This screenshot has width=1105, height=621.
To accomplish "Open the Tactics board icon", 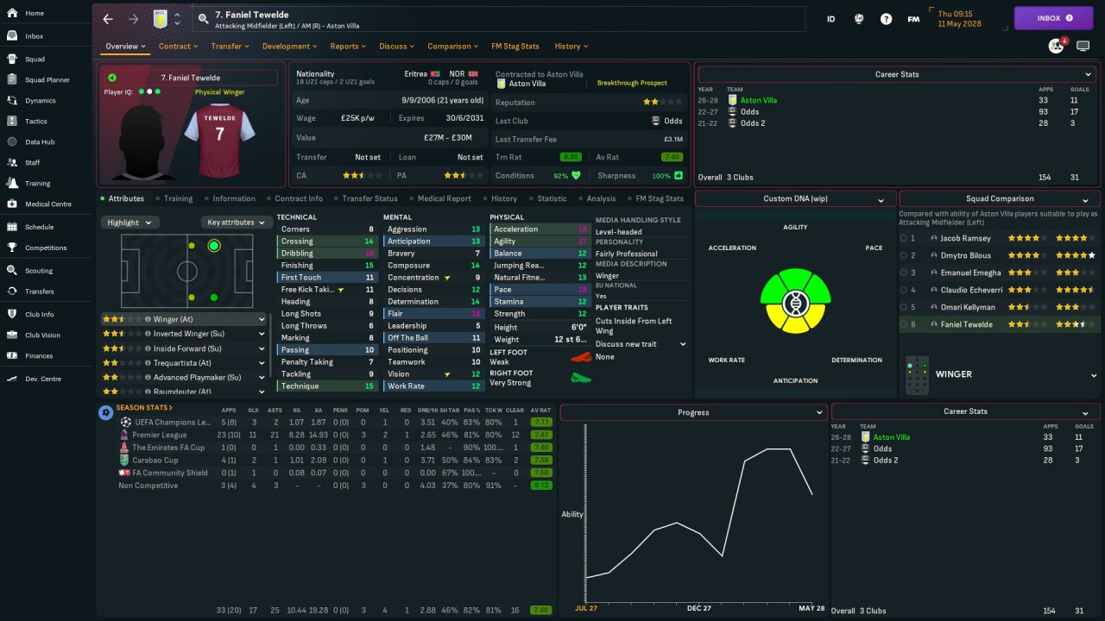I will tap(12, 122).
